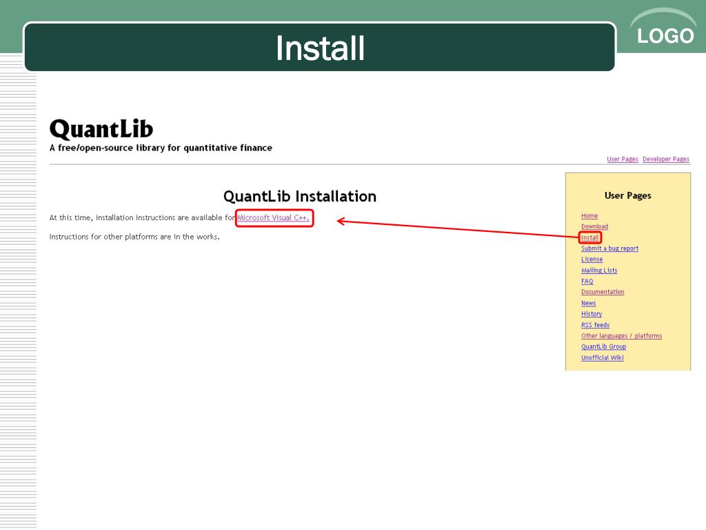Click the Install slide title
706x530 pixels.
(320, 48)
